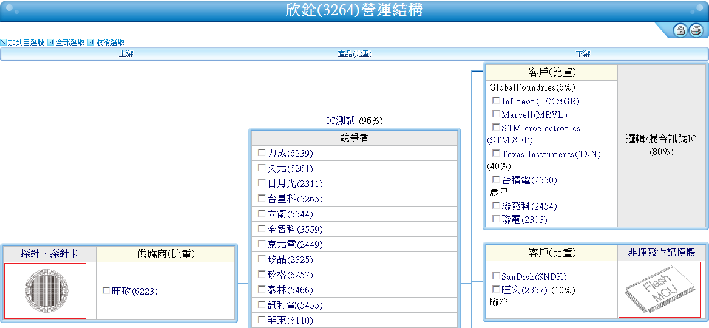Click the GlobalFoundries(6%) text
This screenshot has width=709, height=328.
532,87
